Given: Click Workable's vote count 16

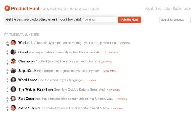Looking at the screenshot, I should [x=7, y=45].
